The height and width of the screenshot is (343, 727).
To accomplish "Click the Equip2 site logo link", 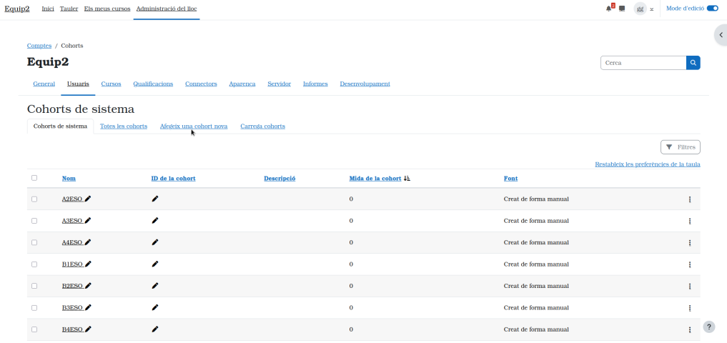I will 17,9.
